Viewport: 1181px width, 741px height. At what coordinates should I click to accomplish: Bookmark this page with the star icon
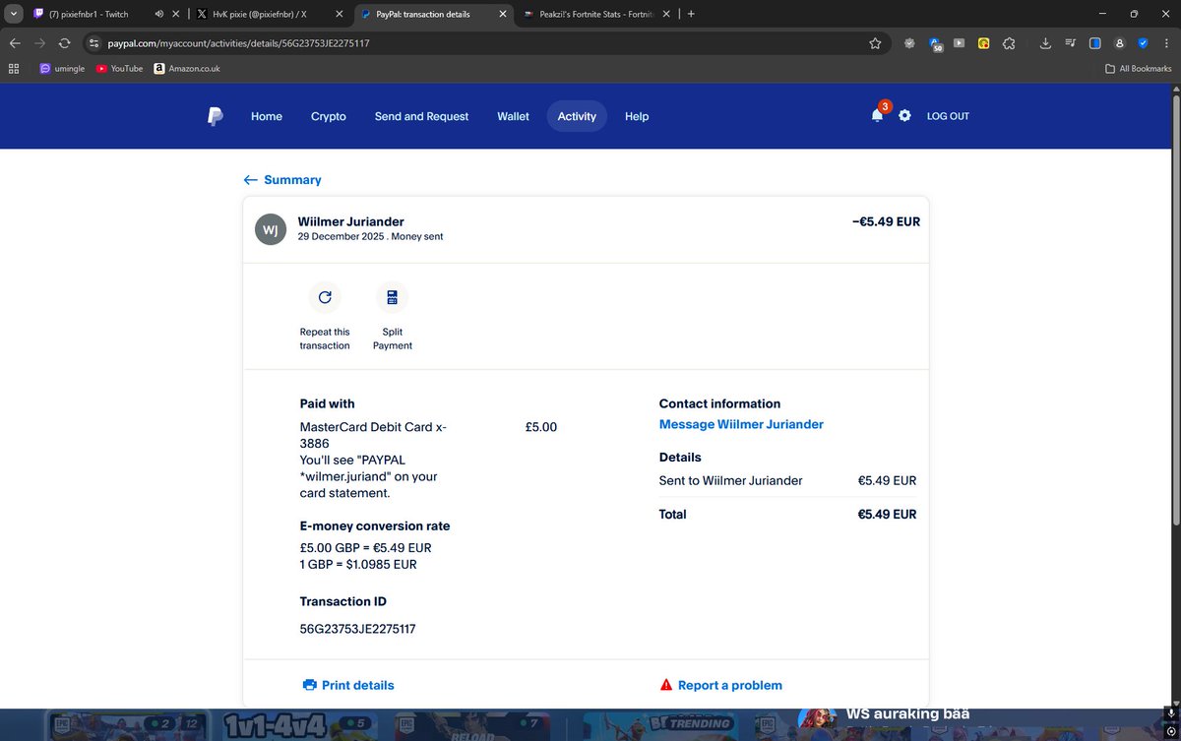pyautogui.click(x=875, y=43)
